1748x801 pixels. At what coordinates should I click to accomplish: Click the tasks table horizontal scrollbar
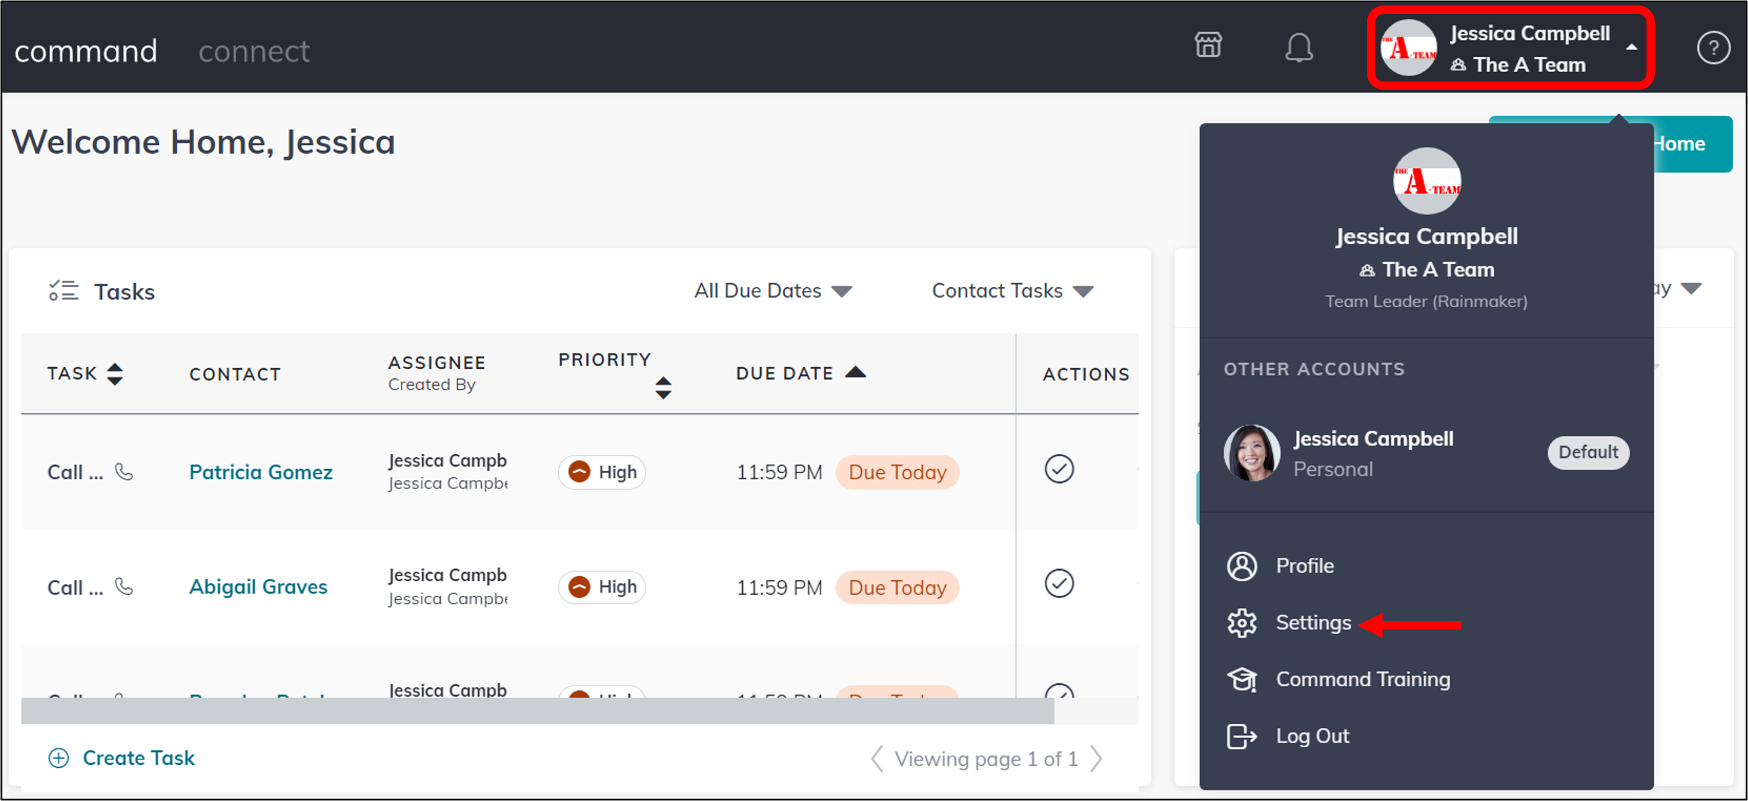coord(538,710)
